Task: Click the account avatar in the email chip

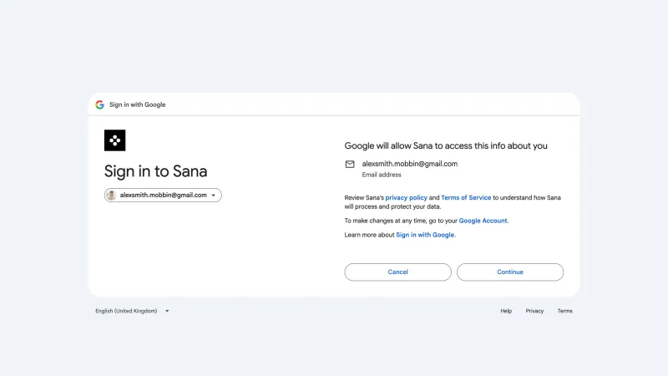Action: pyautogui.click(x=111, y=196)
